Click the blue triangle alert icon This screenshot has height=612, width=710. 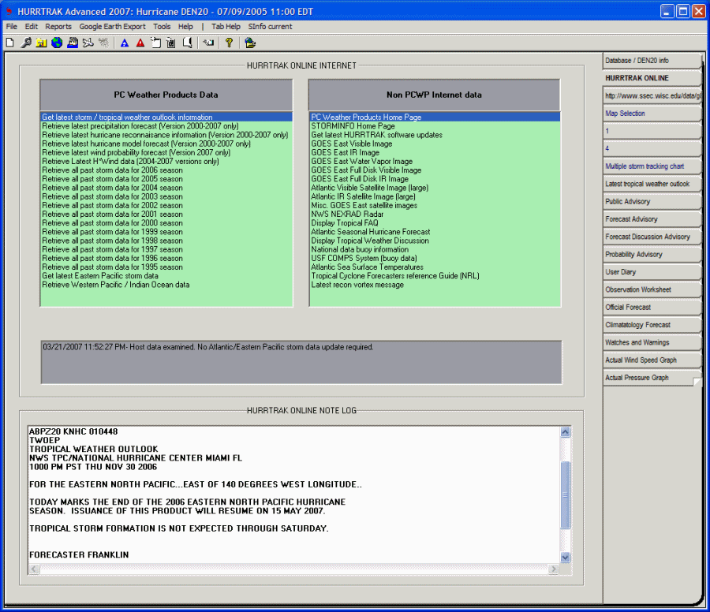click(125, 43)
